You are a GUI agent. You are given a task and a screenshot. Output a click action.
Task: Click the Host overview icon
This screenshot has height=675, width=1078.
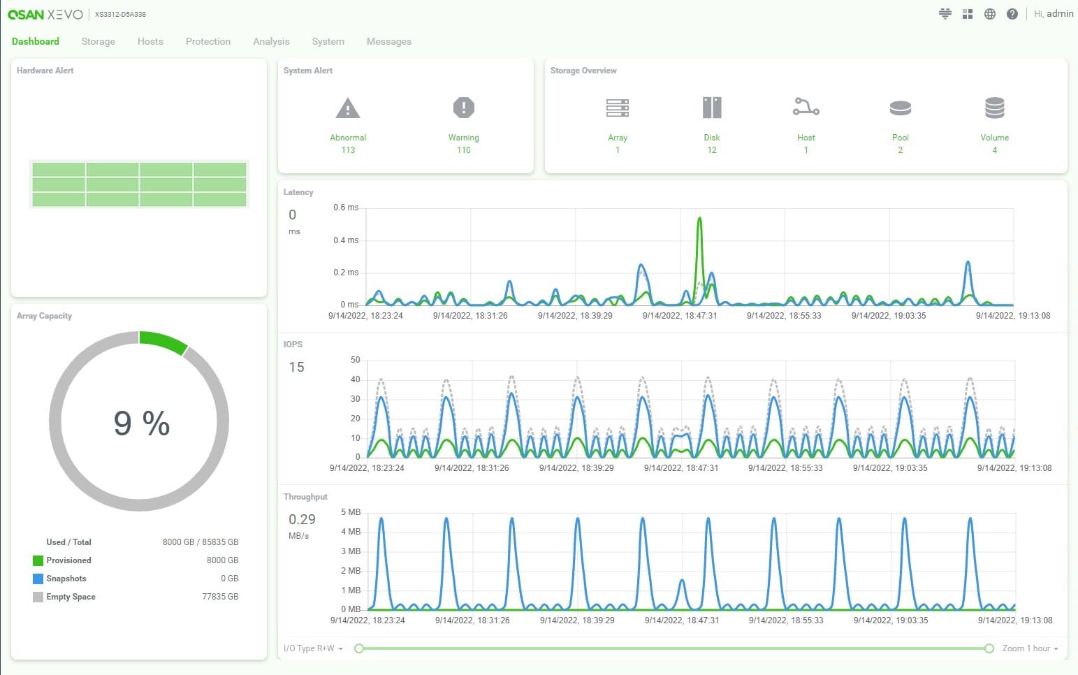[806, 108]
